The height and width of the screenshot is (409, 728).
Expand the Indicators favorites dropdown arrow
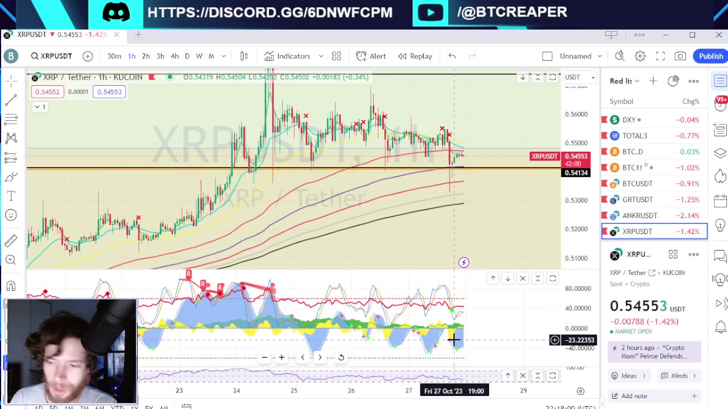click(x=321, y=56)
